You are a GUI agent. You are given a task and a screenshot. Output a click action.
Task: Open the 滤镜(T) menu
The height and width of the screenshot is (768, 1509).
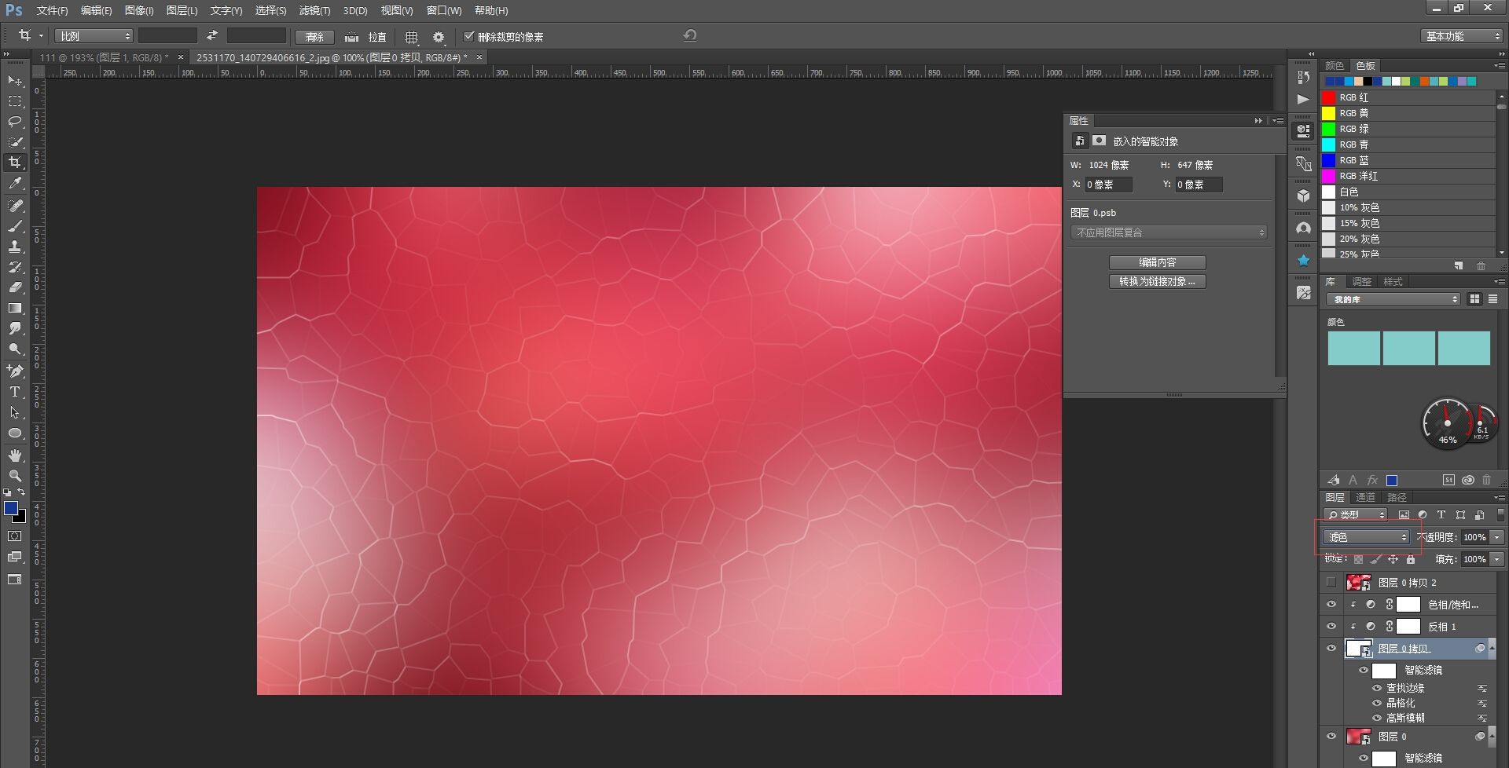pos(314,10)
